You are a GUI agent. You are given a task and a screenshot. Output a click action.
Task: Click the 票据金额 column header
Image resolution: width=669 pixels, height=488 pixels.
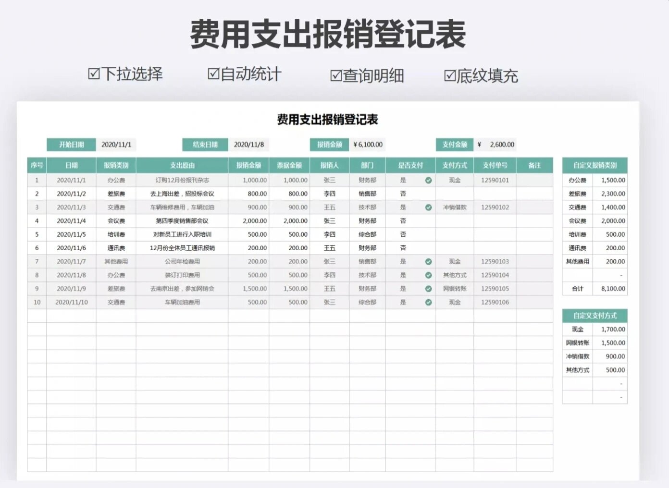(x=289, y=165)
